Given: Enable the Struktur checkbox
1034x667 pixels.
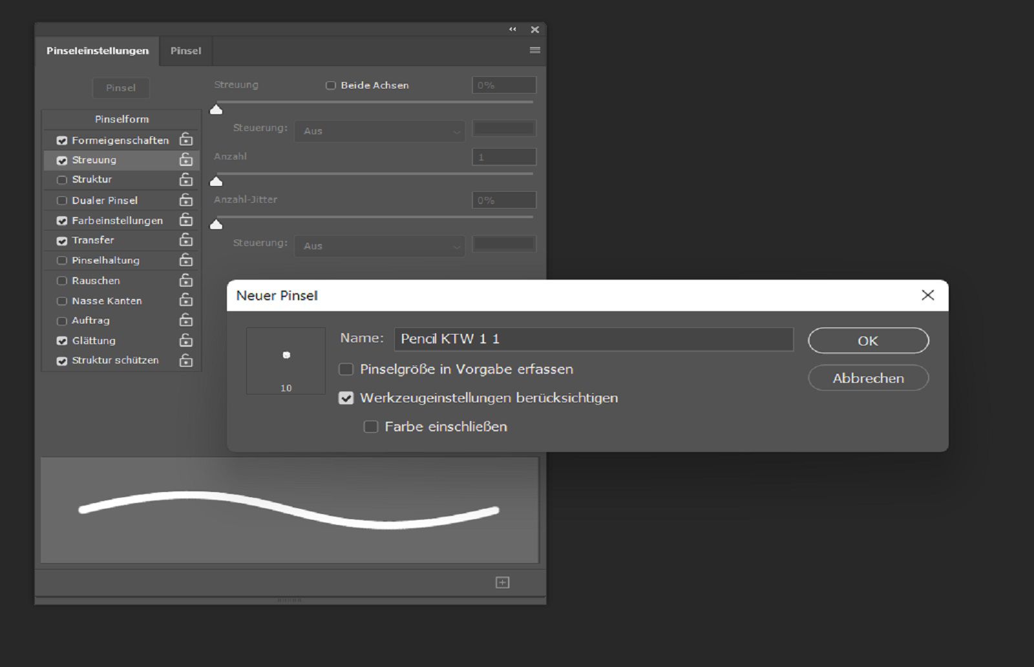Looking at the screenshot, I should (62, 180).
